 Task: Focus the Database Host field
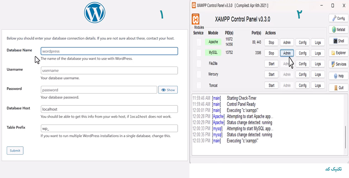tap(109, 109)
